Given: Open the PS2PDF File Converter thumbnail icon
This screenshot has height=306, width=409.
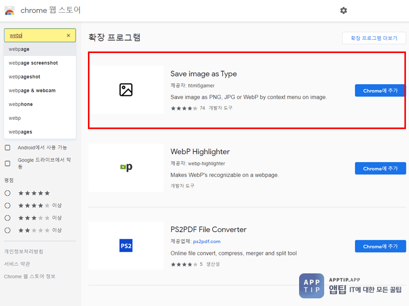Looking at the screenshot, I should tap(126, 246).
